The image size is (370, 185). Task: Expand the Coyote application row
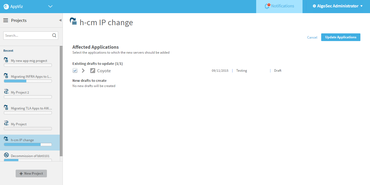pos(83,71)
